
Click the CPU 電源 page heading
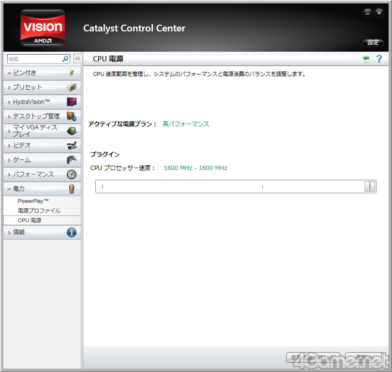108,59
